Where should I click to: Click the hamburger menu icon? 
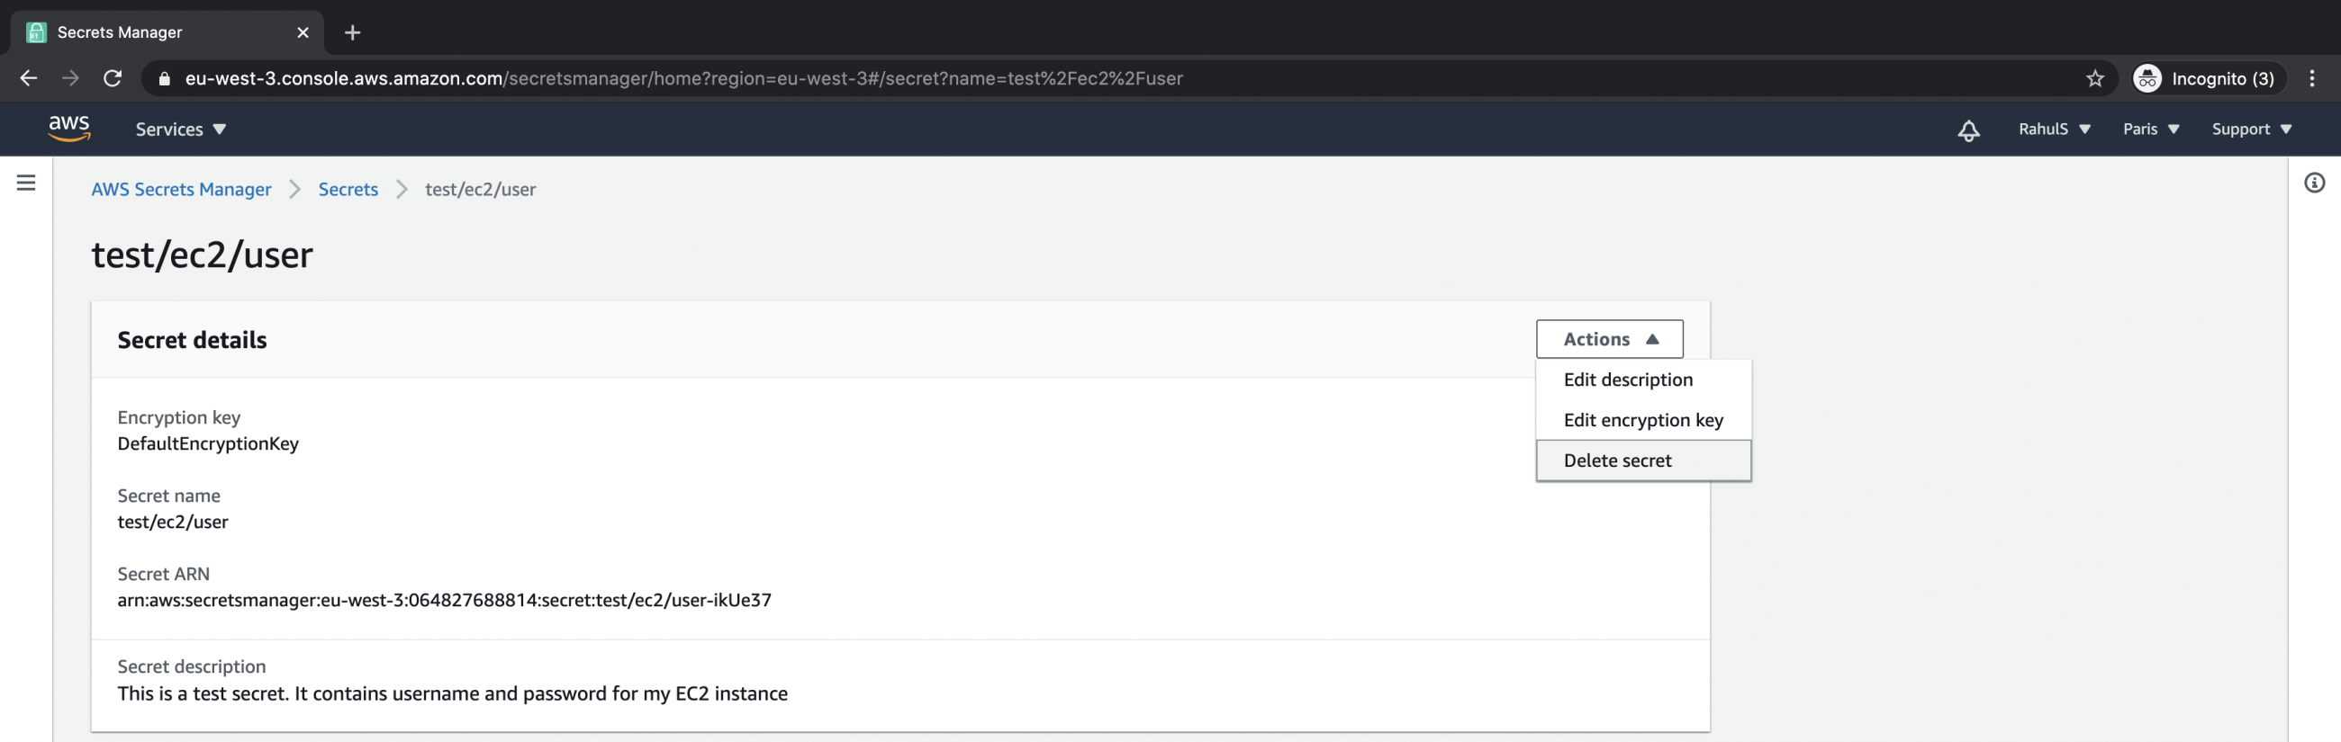click(x=26, y=182)
